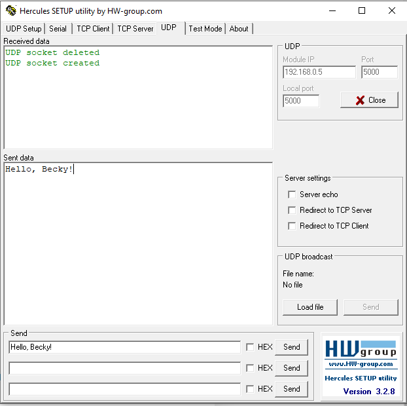This screenshot has height=406, width=407.
Task: Click the Version 3.2.8 text
Action: pyautogui.click(x=369, y=392)
